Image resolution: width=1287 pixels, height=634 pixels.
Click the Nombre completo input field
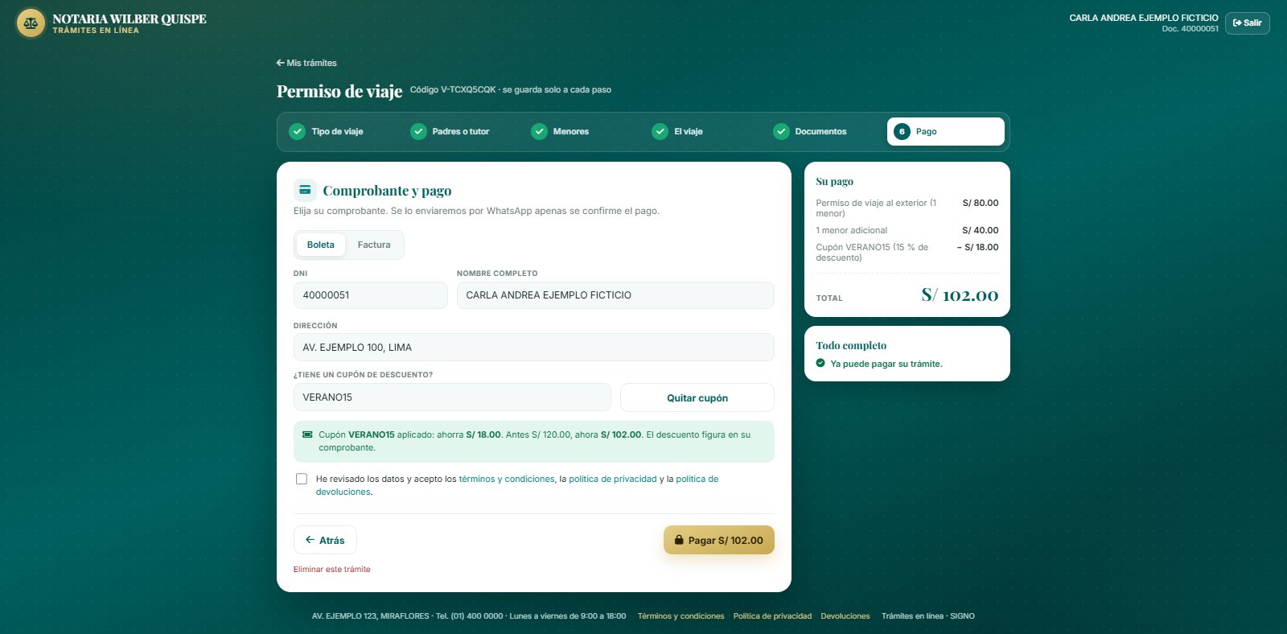615,295
